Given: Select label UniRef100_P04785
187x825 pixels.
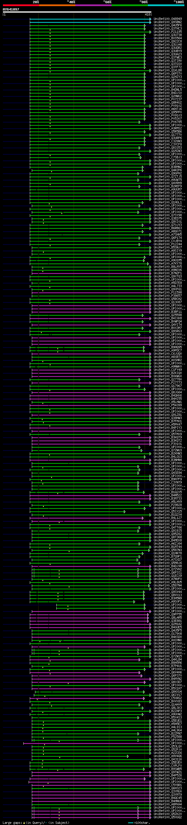Looking at the screenshot, I should tap(168, 122).
